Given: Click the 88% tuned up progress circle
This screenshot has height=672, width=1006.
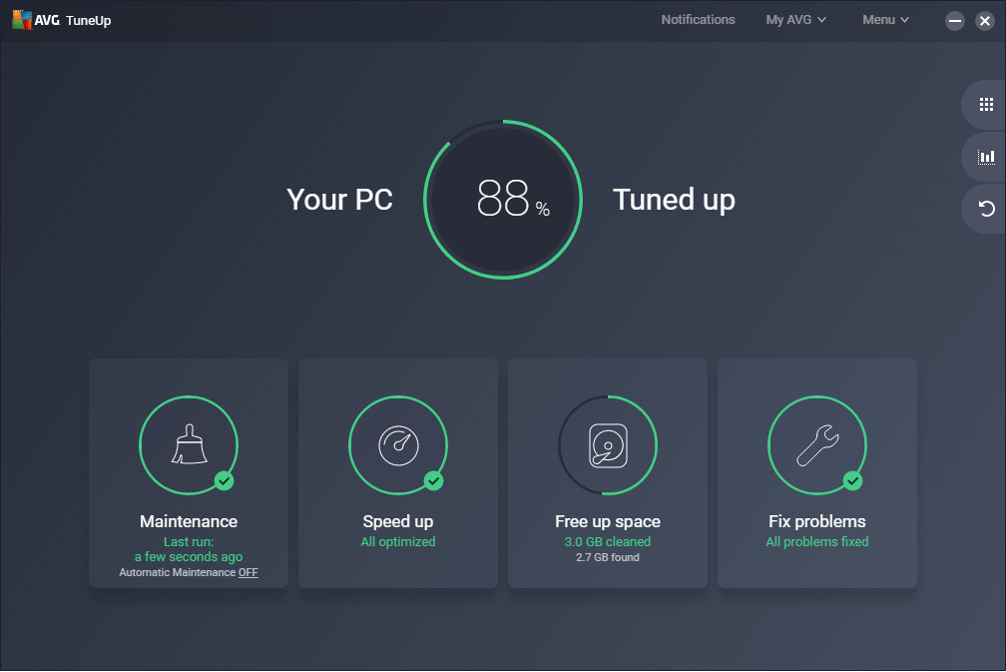Looking at the screenshot, I should (503, 200).
